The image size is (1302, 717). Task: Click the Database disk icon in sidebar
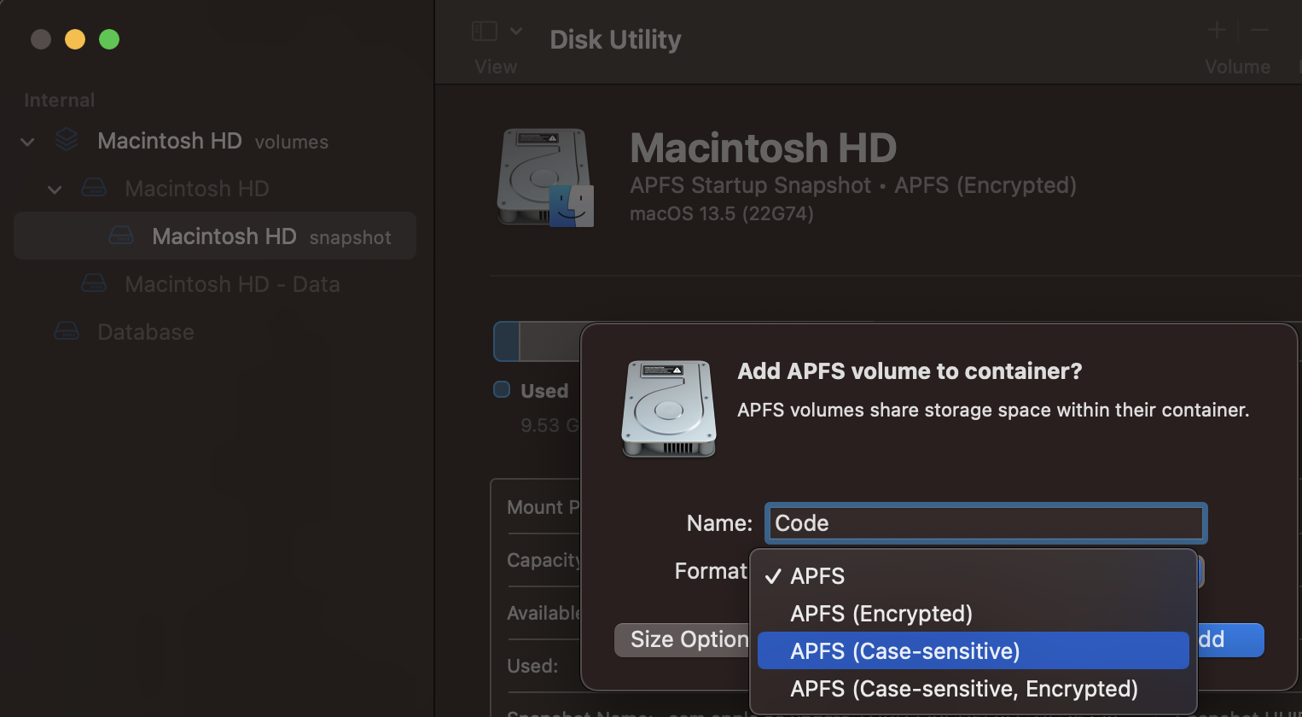67,331
